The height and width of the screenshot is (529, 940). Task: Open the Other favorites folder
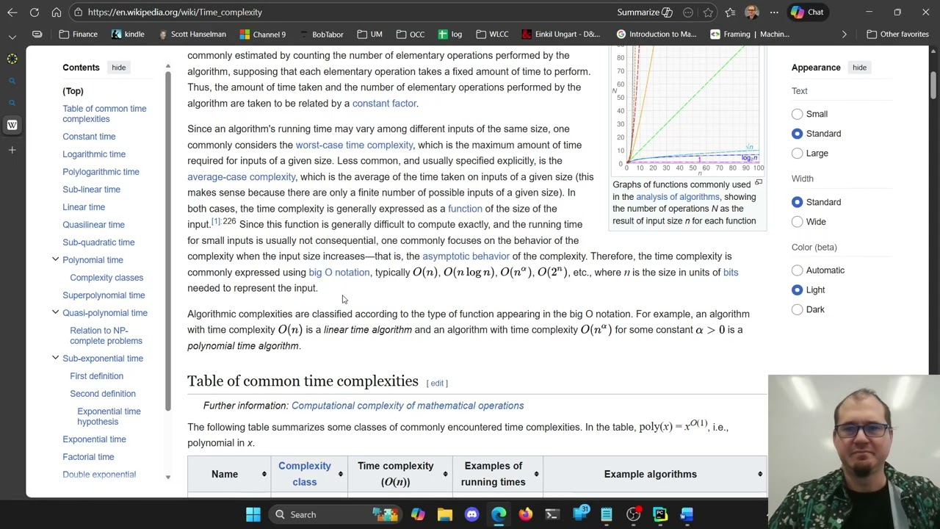click(x=897, y=35)
